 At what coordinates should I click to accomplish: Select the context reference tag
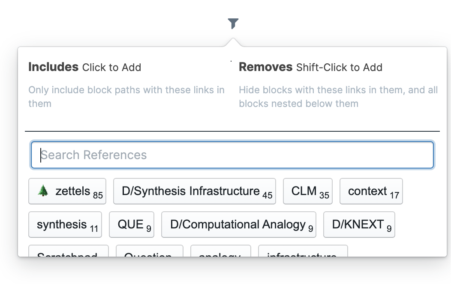371,191
